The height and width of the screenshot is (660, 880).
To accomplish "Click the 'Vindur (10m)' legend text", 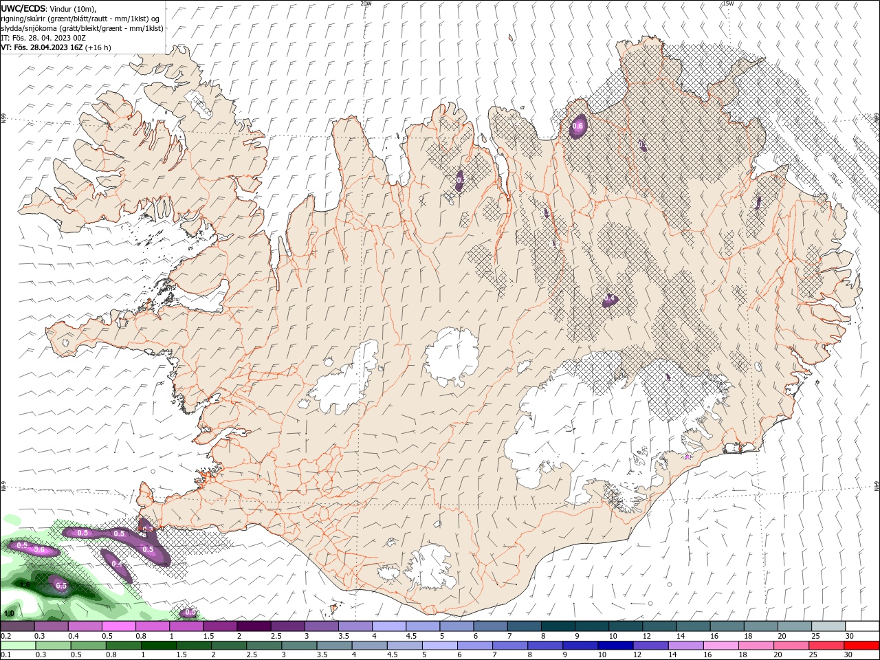I will (x=74, y=9).
